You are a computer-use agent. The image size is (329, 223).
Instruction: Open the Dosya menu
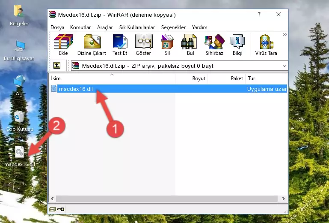tap(57, 27)
